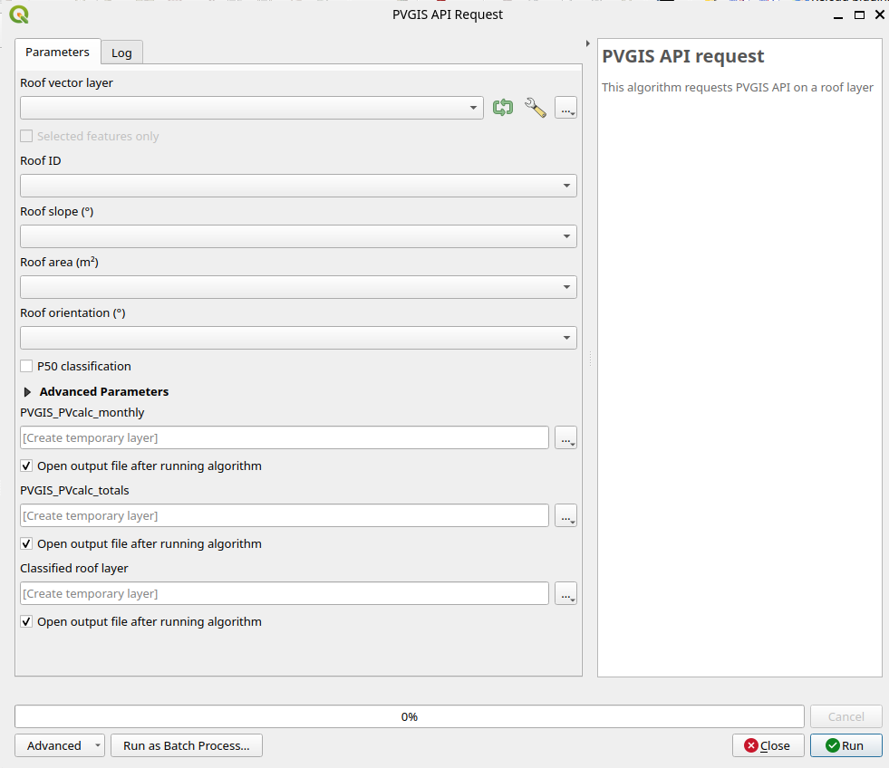Open the Roof slope field dropdown
Viewport: 889px width, 768px height.
(298, 236)
